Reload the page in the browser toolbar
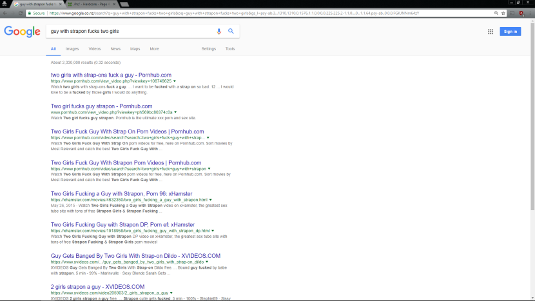The image size is (535, 301). [21, 12]
